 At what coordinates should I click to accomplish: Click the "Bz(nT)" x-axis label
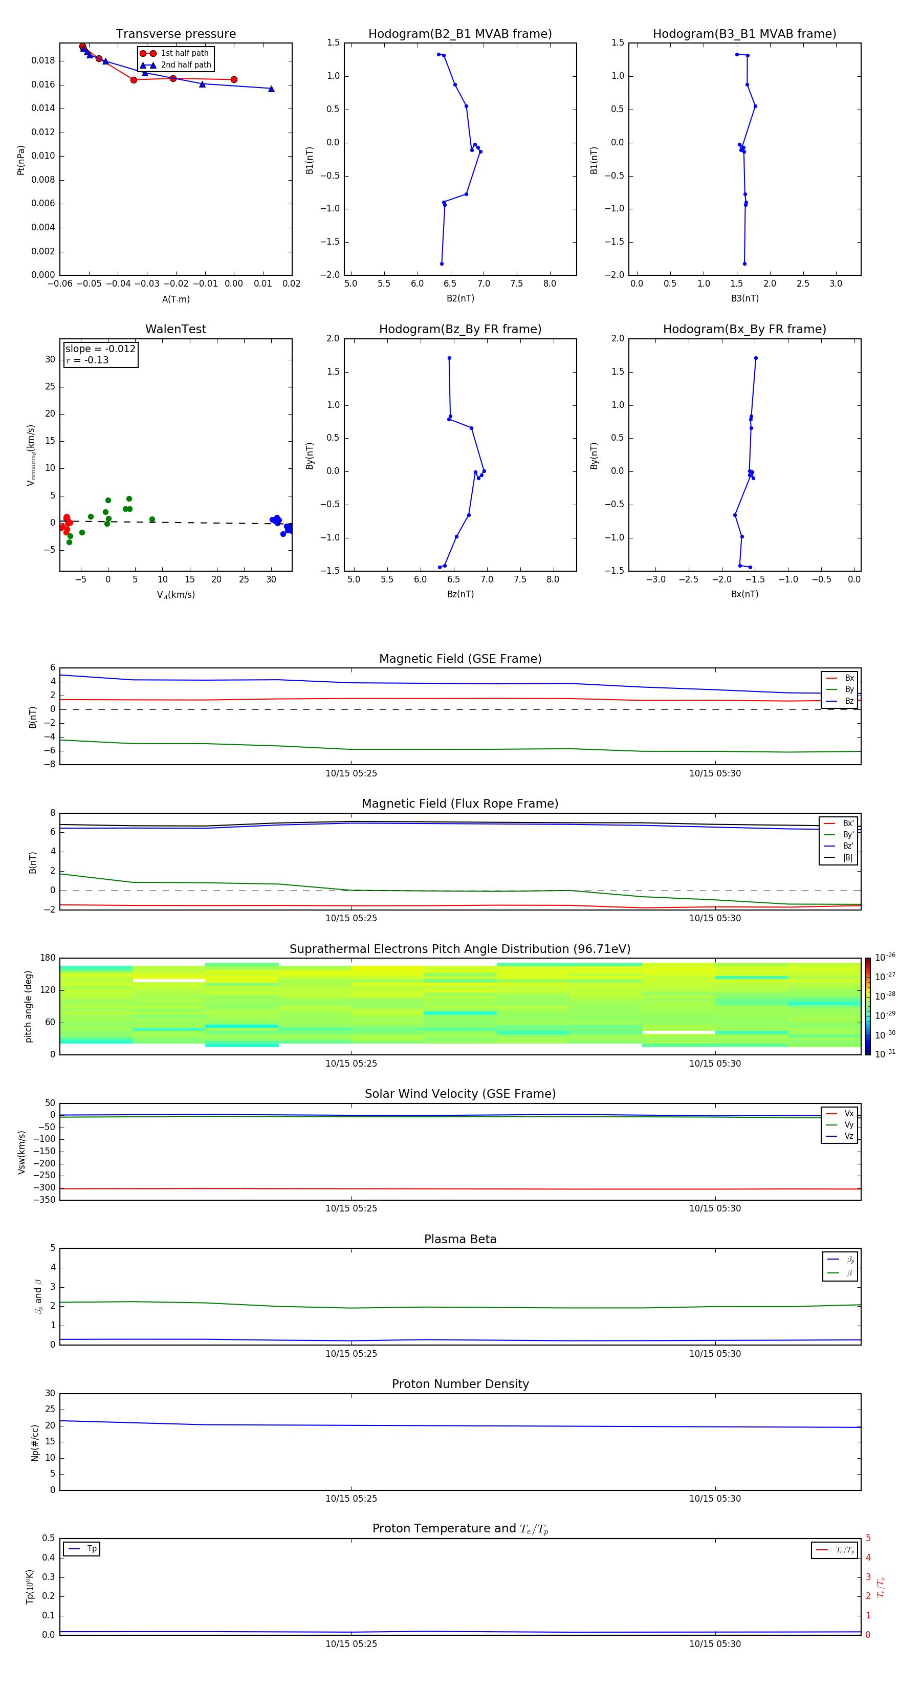(460, 594)
